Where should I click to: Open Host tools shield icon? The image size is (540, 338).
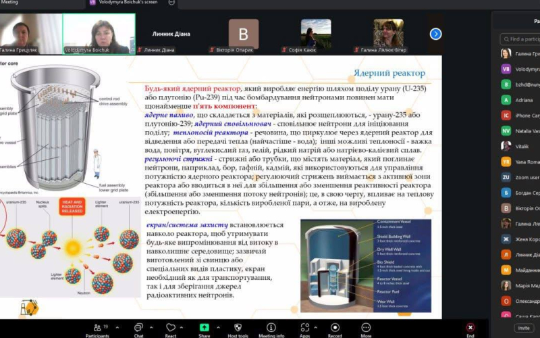point(238,326)
